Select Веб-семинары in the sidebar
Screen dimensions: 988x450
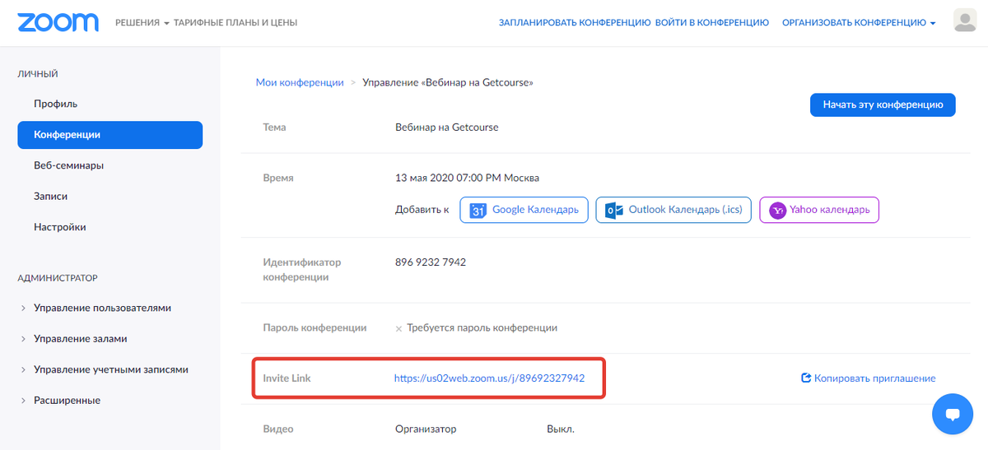coord(68,165)
